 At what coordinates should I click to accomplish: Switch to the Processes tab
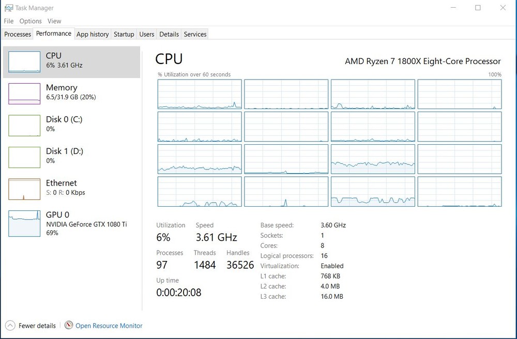pos(17,34)
